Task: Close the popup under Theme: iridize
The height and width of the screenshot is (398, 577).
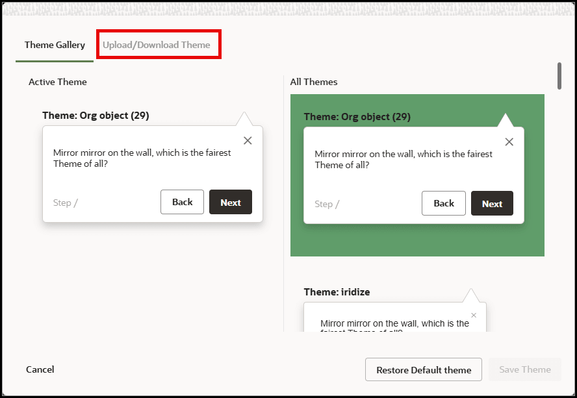Action: tap(474, 315)
